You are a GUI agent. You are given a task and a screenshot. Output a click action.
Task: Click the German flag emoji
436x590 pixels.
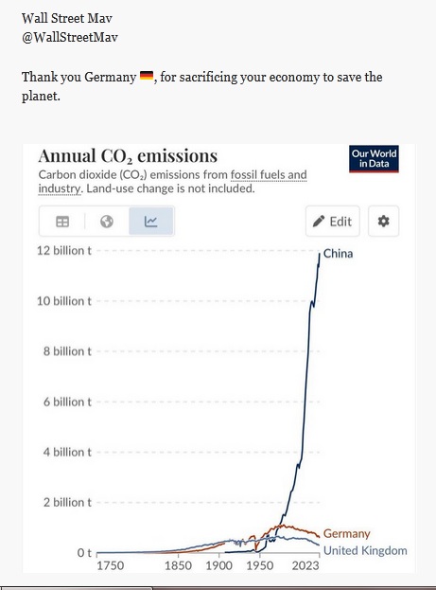[147, 76]
